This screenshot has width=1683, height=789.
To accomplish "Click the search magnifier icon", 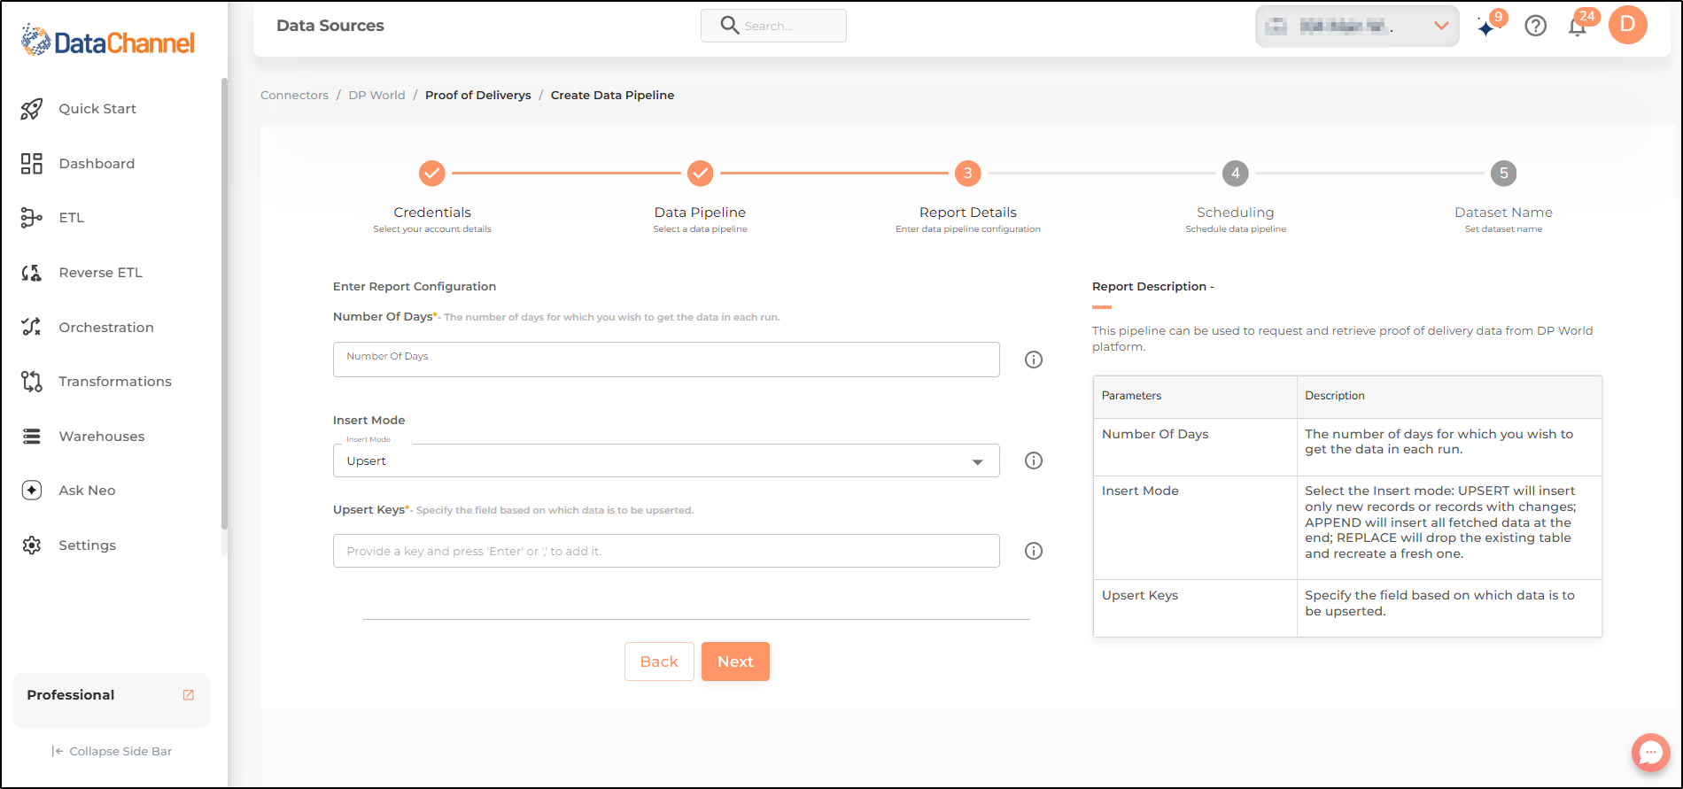I will pyautogui.click(x=730, y=25).
